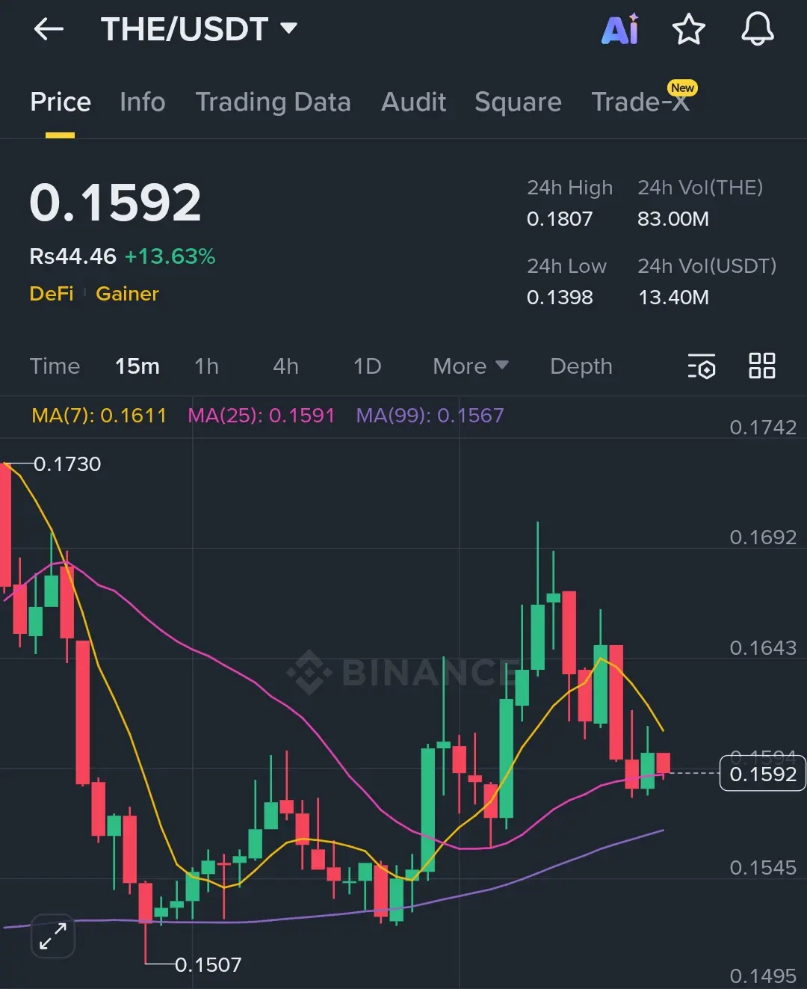The width and height of the screenshot is (807, 989).
Task: Tap the 24h Vol(THE) value 83.00M
Action: point(673,219)
